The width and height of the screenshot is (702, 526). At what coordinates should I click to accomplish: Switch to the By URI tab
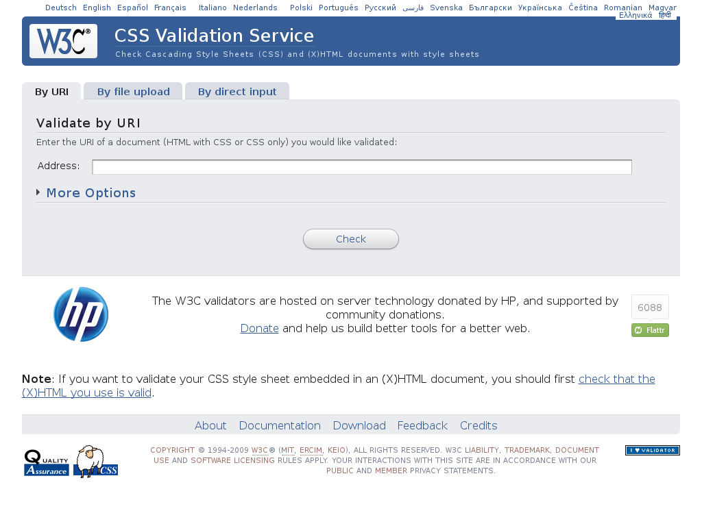(51, 92)
